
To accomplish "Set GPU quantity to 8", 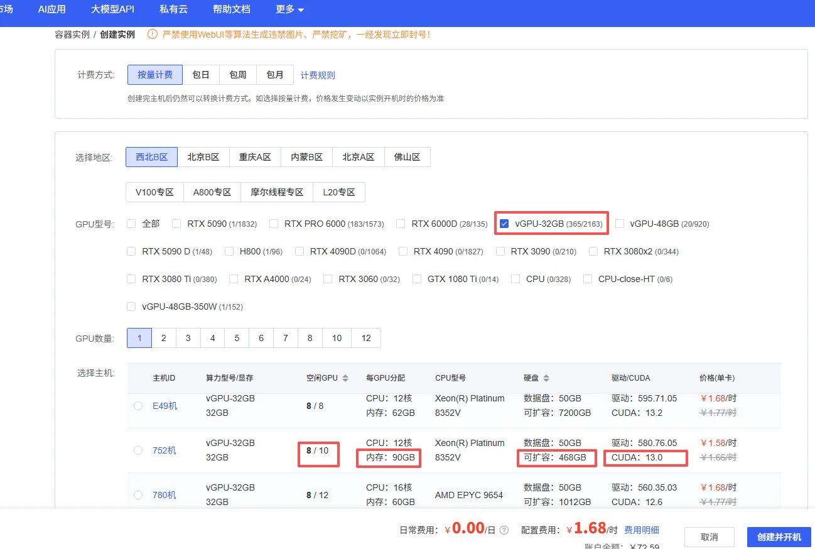I will tap(310, 338).
